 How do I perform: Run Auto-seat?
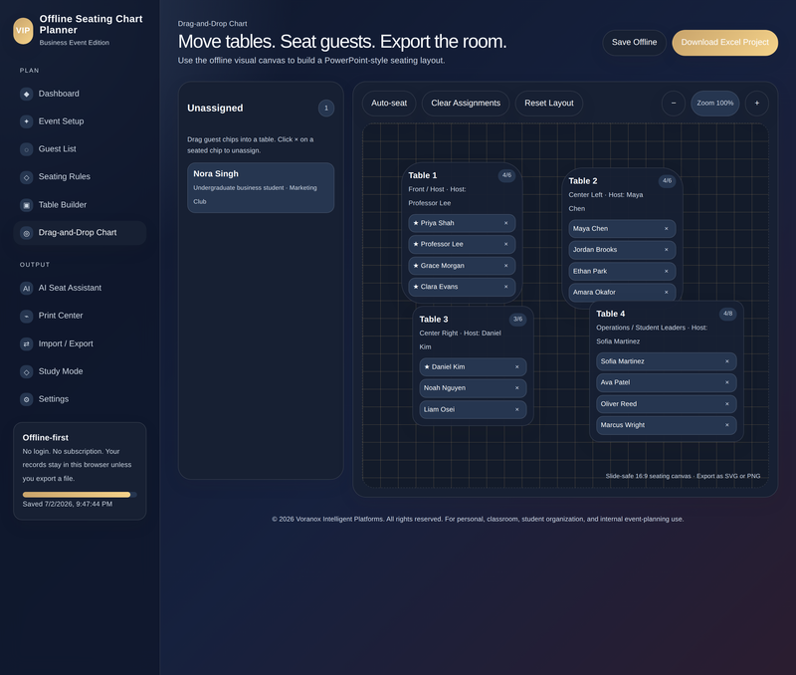coord(389,104)
